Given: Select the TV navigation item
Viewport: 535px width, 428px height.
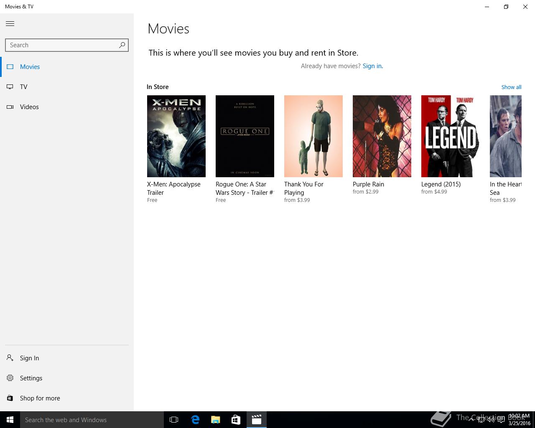Looking at the screenshot, I should pos(67,87).
